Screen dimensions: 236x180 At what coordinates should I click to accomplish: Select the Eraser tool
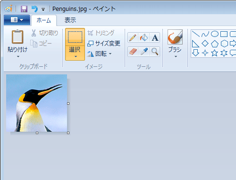(133, 52)
